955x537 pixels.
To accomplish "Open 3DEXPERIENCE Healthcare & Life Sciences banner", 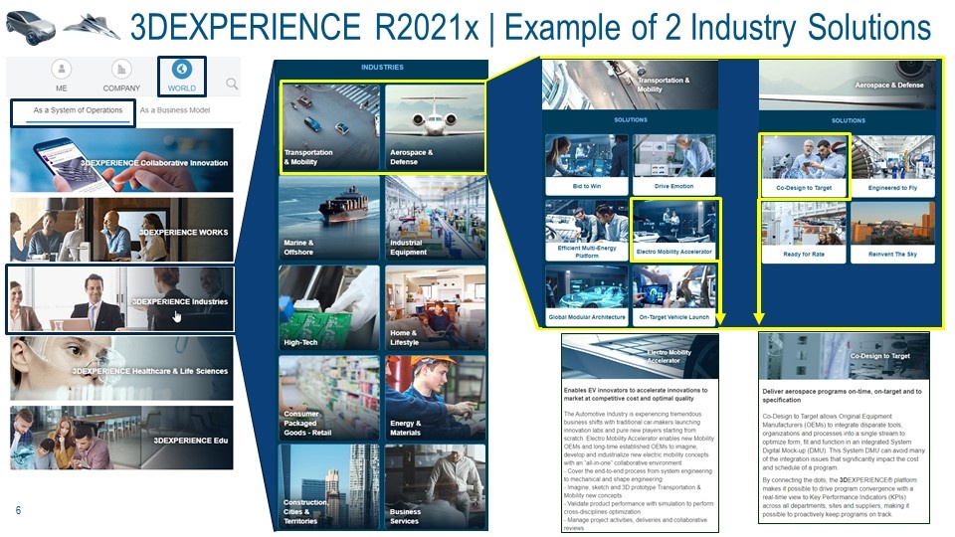I will tap(121, 368).
